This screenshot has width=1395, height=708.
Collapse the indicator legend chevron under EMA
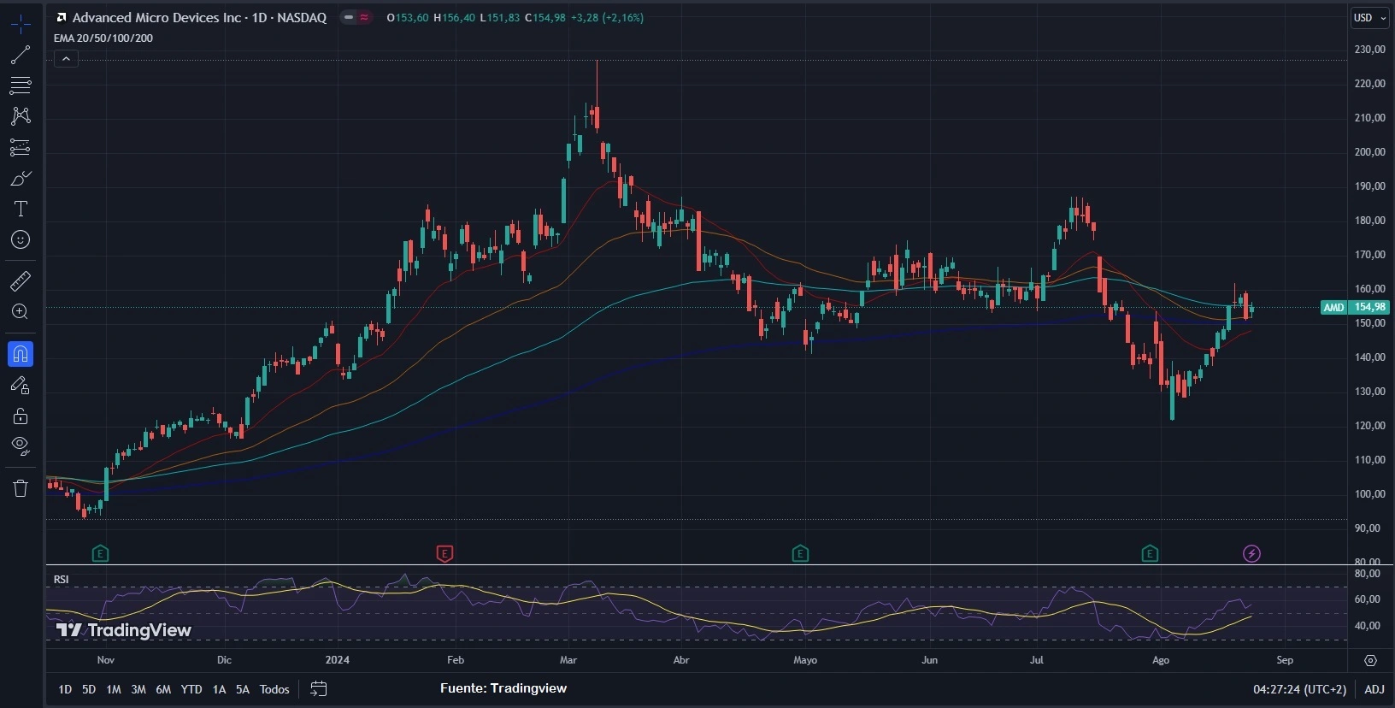tap(66, 59)
